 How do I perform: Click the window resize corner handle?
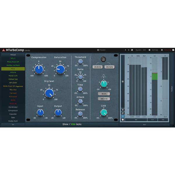(x=173, y=125)
